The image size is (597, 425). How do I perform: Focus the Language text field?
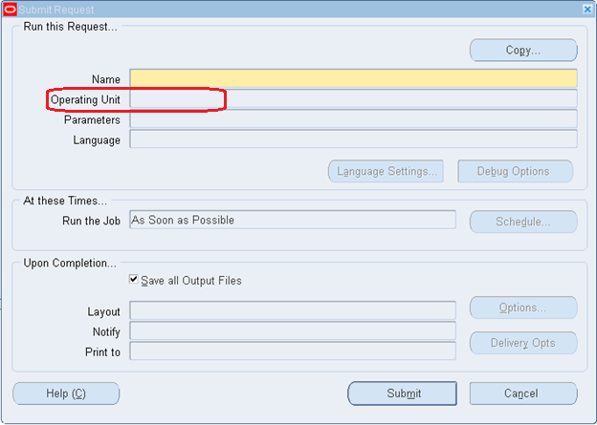(353, 139)
